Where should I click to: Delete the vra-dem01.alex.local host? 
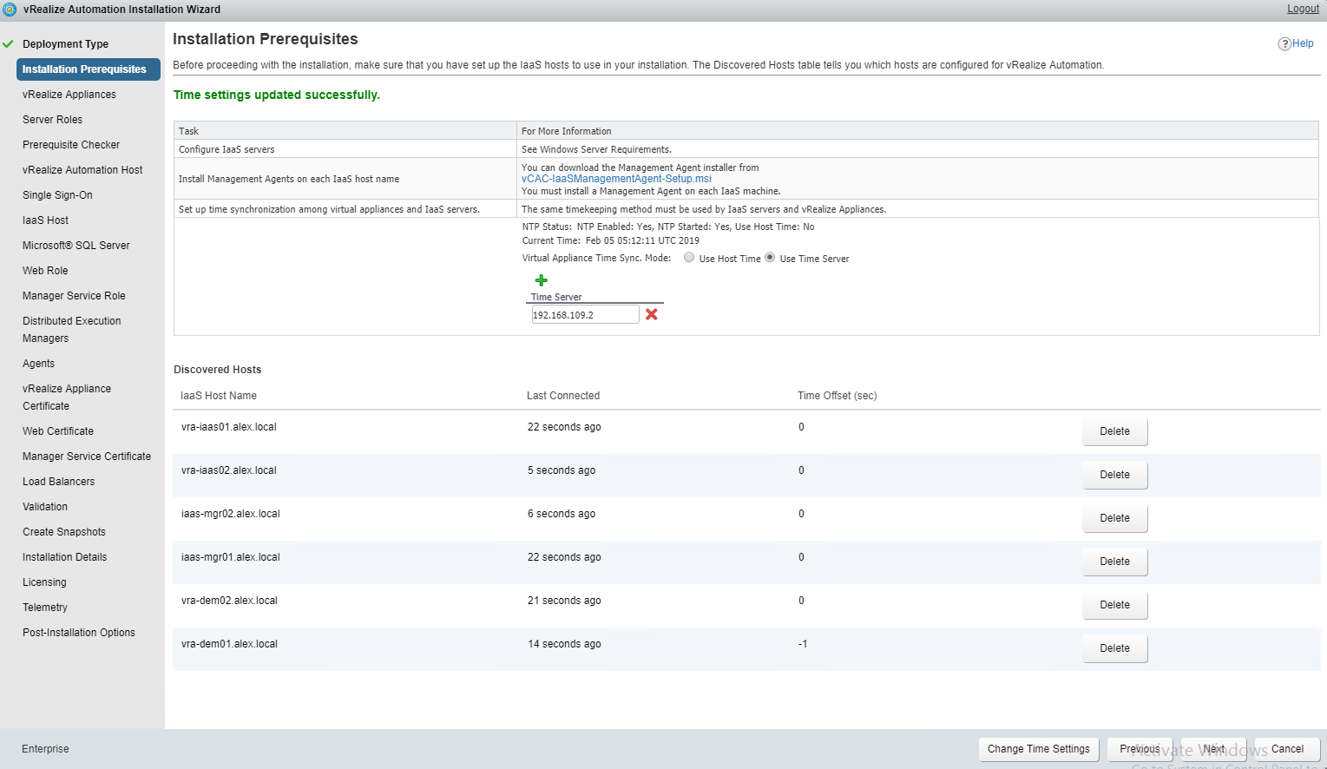click(x=1114, y=648)
